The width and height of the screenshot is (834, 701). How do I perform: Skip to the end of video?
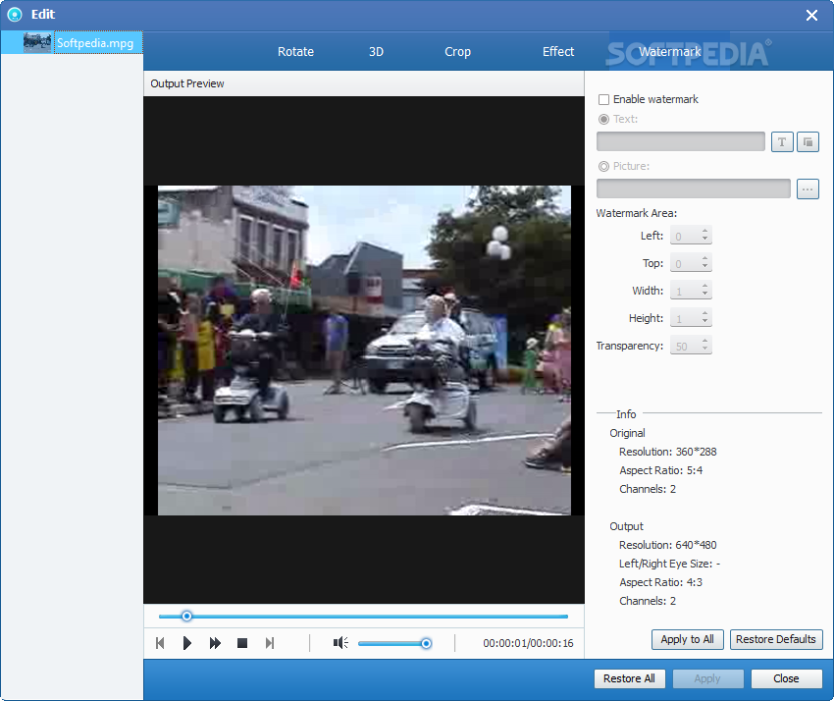coord(270,643)
